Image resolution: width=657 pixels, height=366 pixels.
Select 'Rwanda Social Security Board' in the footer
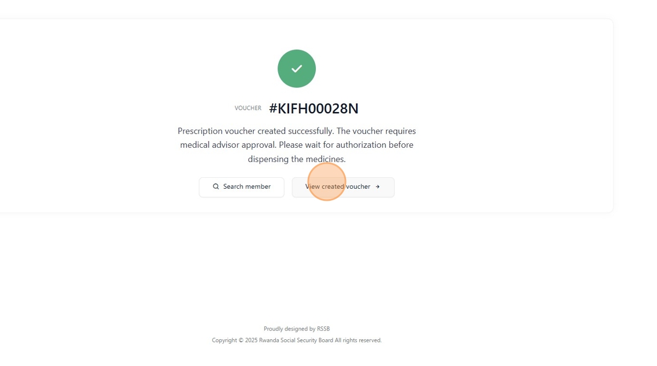296,340
